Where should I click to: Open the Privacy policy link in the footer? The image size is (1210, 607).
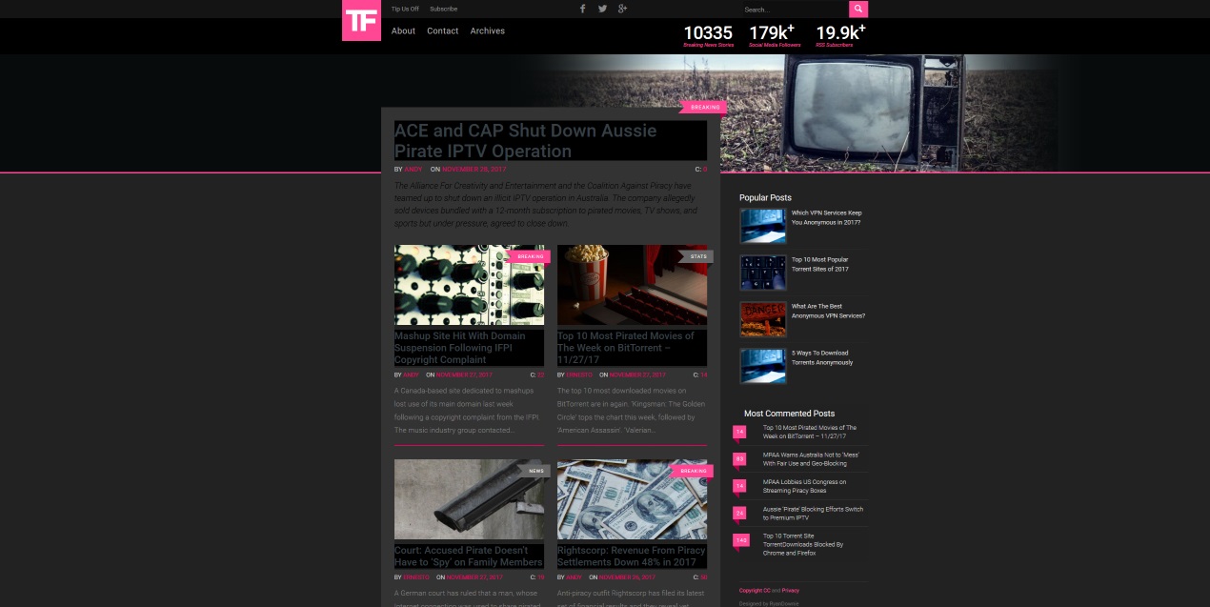coord(790,590)
